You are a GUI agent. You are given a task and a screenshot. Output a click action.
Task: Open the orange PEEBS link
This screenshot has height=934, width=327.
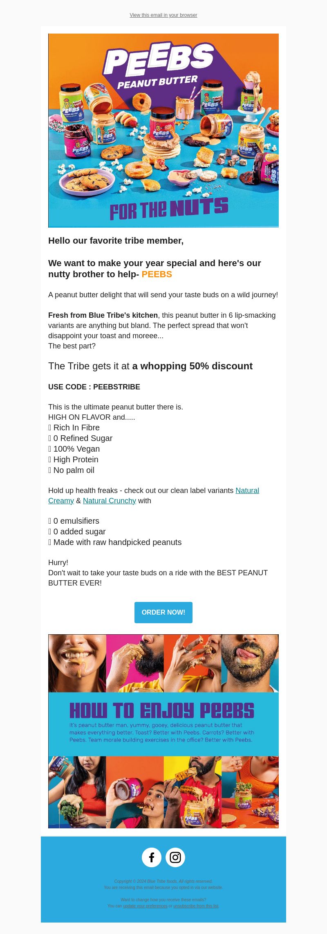tap(157, 274)
